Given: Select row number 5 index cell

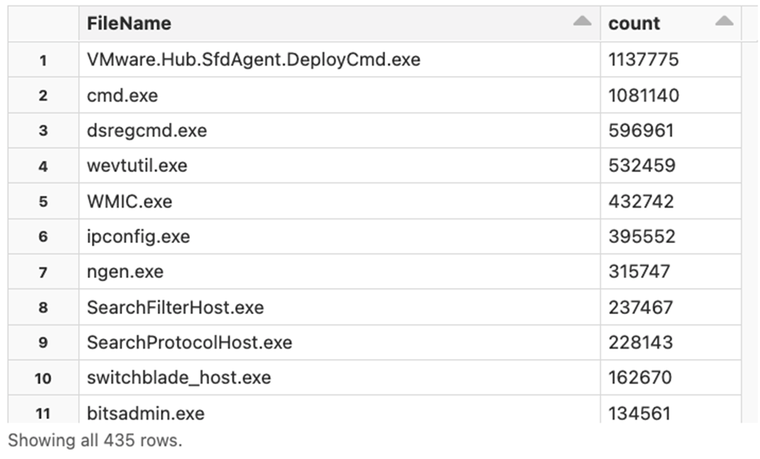Looking at the screenshot, I should (43, 201).
